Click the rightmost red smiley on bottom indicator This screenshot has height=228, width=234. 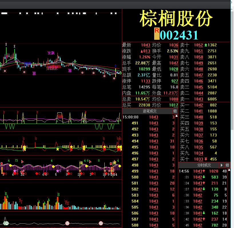(101, 223)
